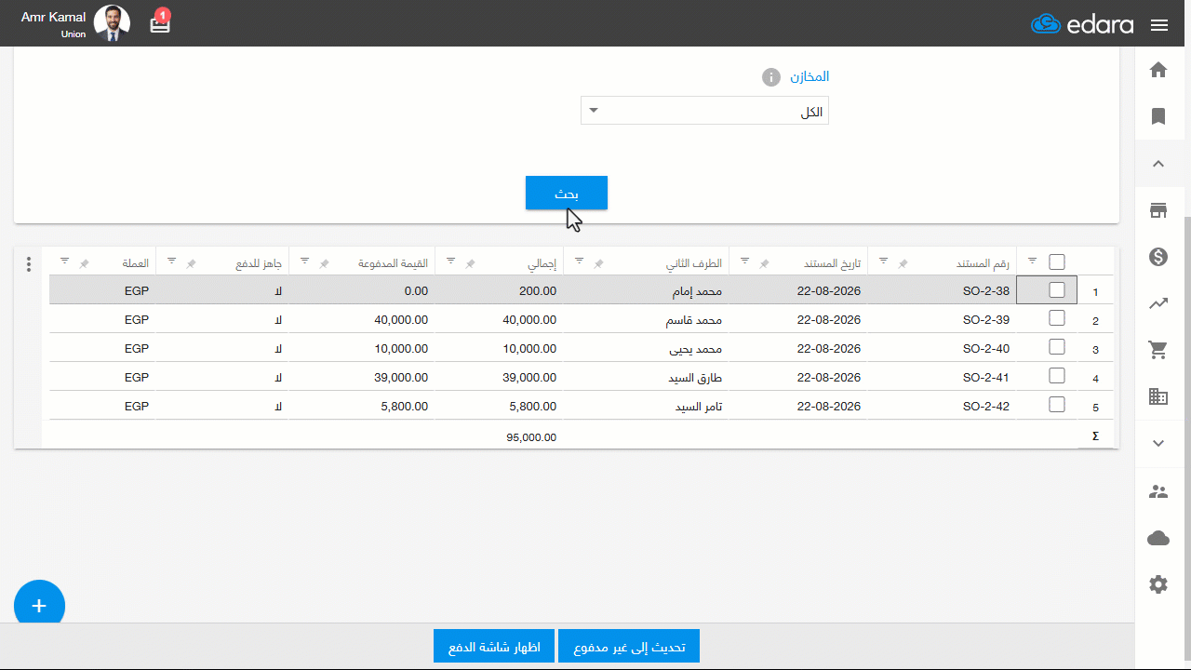Open the dollar finance sidebar icon
Image resolution: width=1191 pixels, height=670 pixels.
point(1158,257)
